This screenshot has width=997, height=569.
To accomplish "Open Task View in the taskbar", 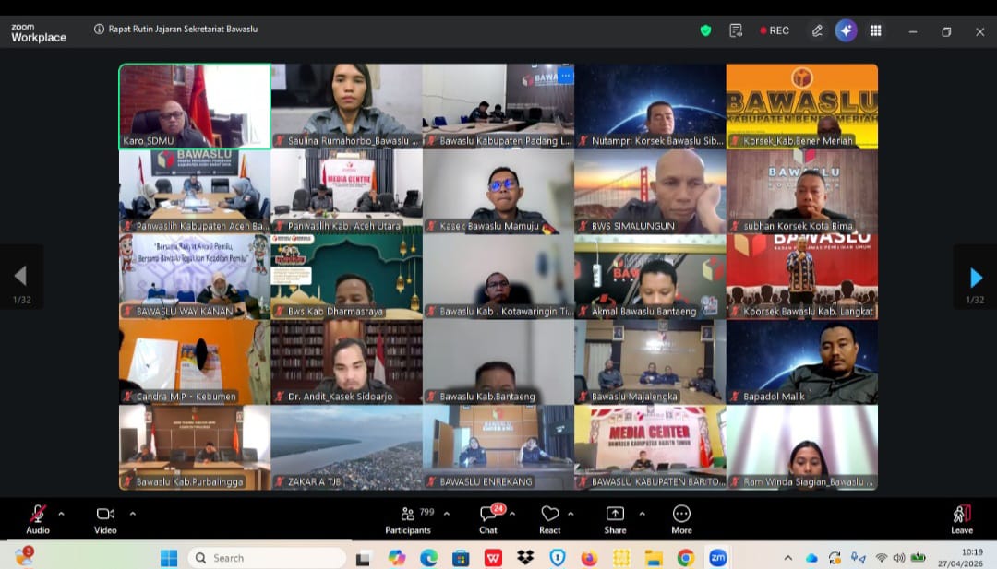I will tap(363, 558).
